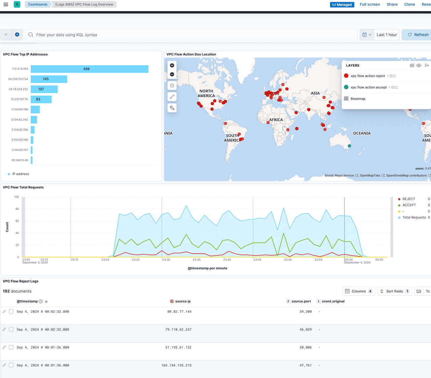
Task: Open the Dashboards breadcrumb
Action: 37,4
